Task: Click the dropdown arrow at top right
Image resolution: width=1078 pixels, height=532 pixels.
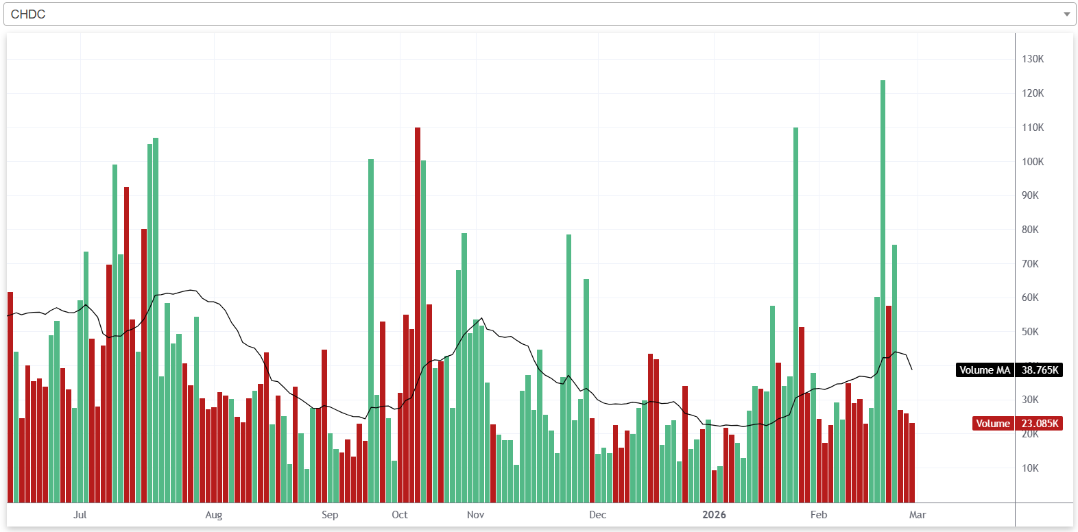Action: (x=1066, y=14)
